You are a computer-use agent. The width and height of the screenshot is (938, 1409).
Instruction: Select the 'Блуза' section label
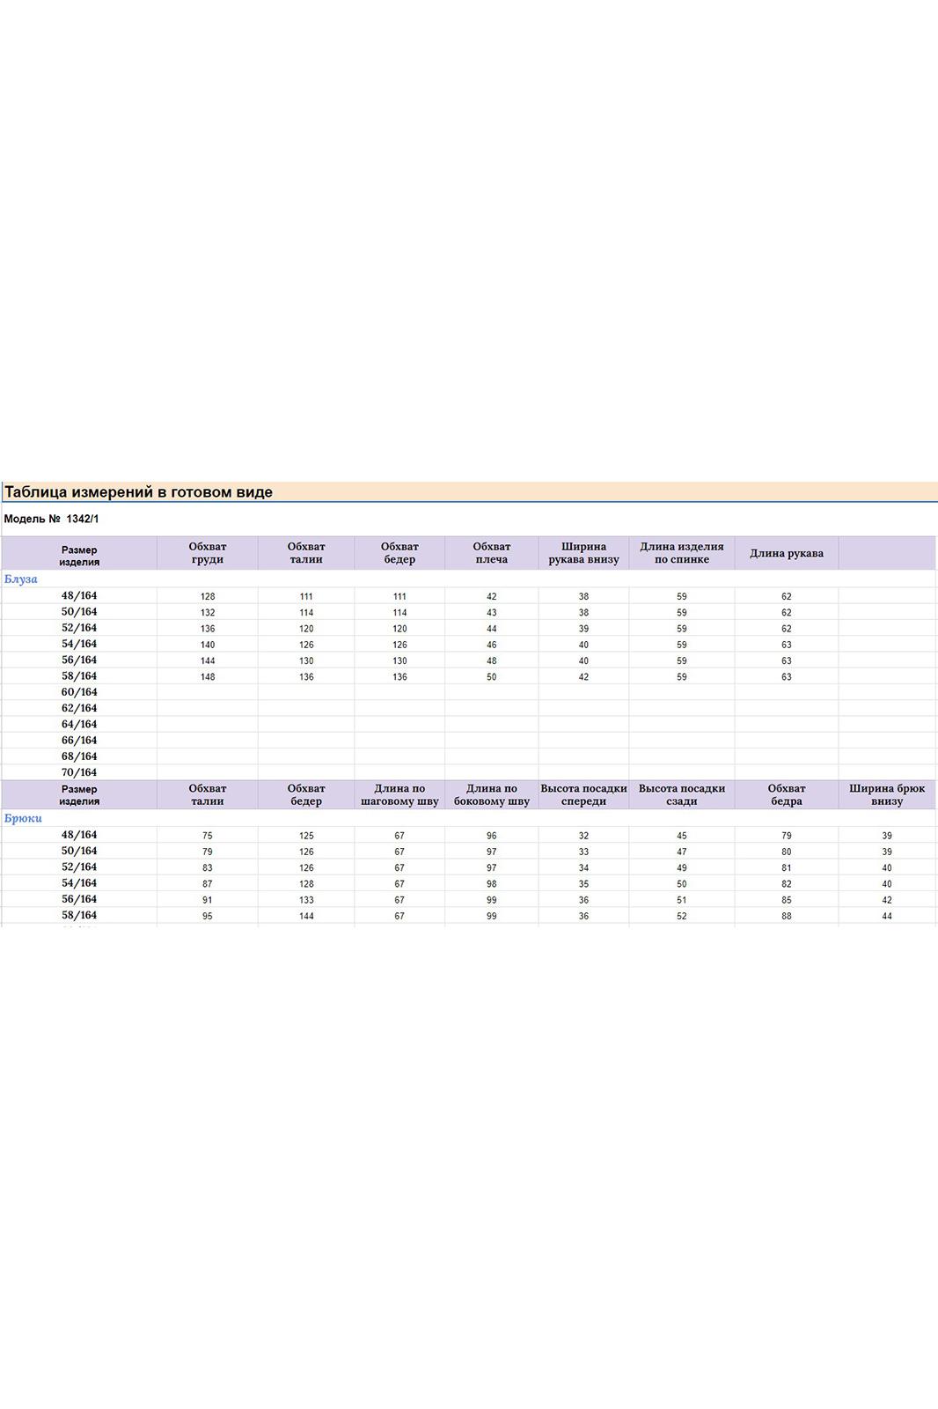[21, 579]
